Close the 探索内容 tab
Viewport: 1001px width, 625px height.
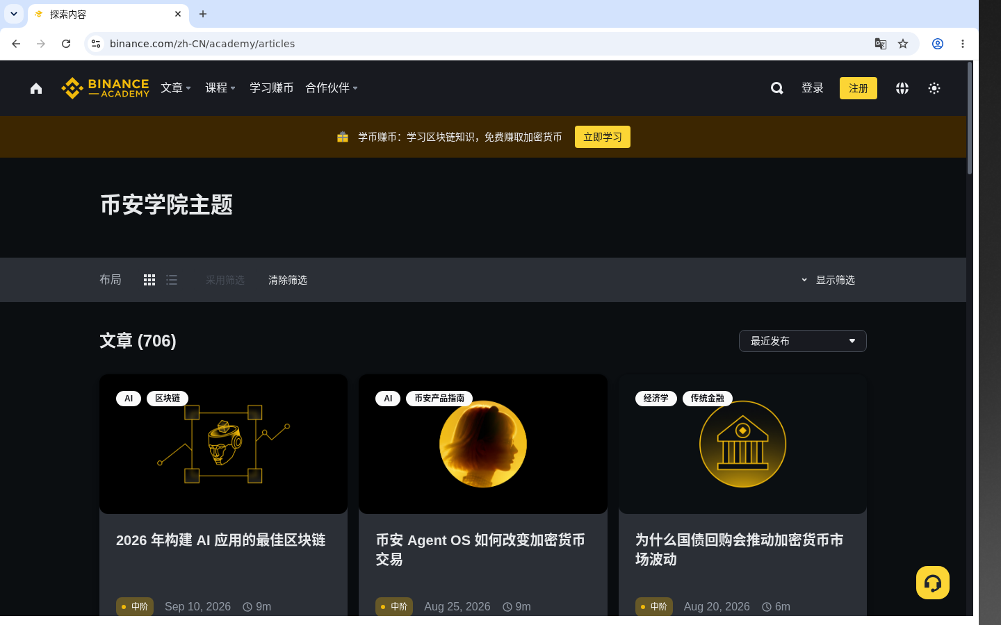click(x=178, y=14)
